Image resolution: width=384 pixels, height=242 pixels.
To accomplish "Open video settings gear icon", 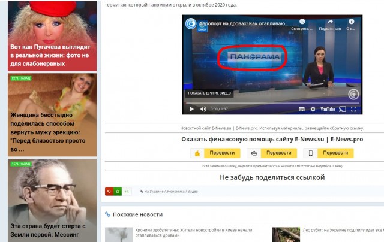I will coord(313,109).
